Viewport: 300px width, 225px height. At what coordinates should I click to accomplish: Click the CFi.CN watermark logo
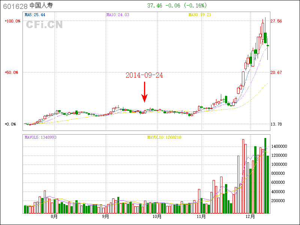pos(44,25)
